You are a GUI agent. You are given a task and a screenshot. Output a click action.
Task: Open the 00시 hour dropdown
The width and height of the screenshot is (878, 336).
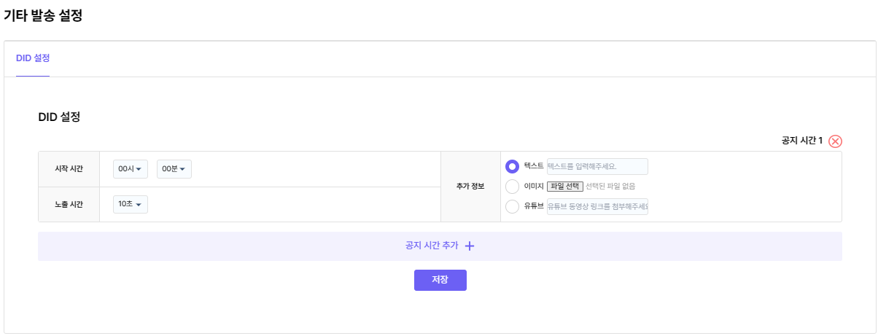(131, 169)
